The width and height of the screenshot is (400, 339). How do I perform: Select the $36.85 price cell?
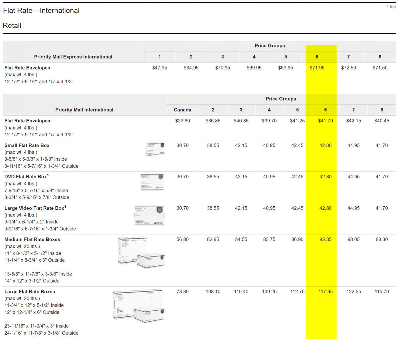[213, 121]
